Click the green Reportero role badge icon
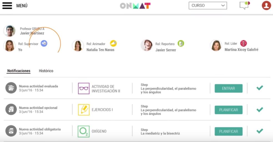This screenshot has height=142, width=273. [x=181, y=43]
